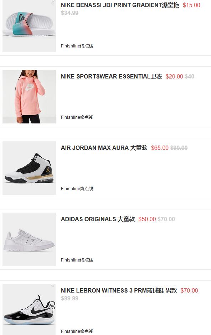Click the $50.00 Adidas Originals sale price
Viewport: 211px width, 335px height.
147,219
